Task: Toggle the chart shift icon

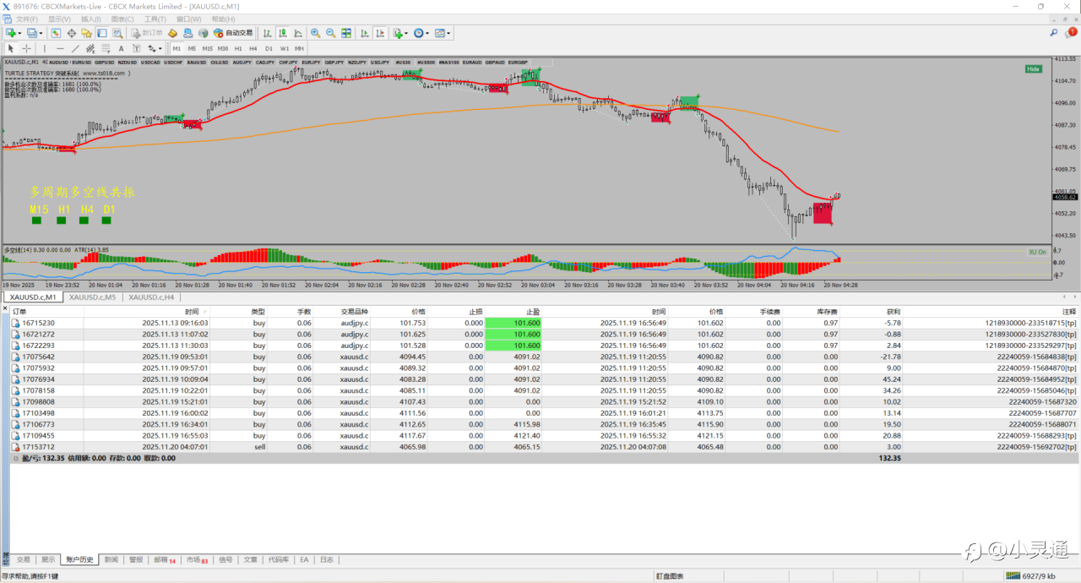Action: (x=380, y=33)
